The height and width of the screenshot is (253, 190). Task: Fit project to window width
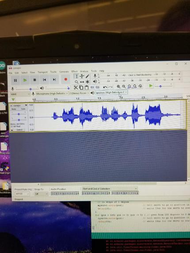click(135, 87)
